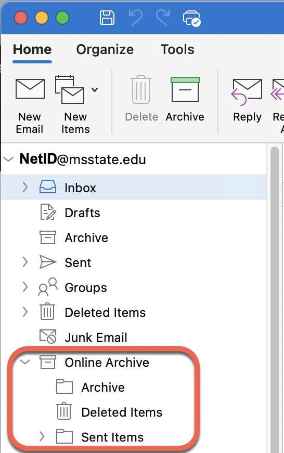Expand the Deleted Items chevron under Groups

[x=25, y=312]
